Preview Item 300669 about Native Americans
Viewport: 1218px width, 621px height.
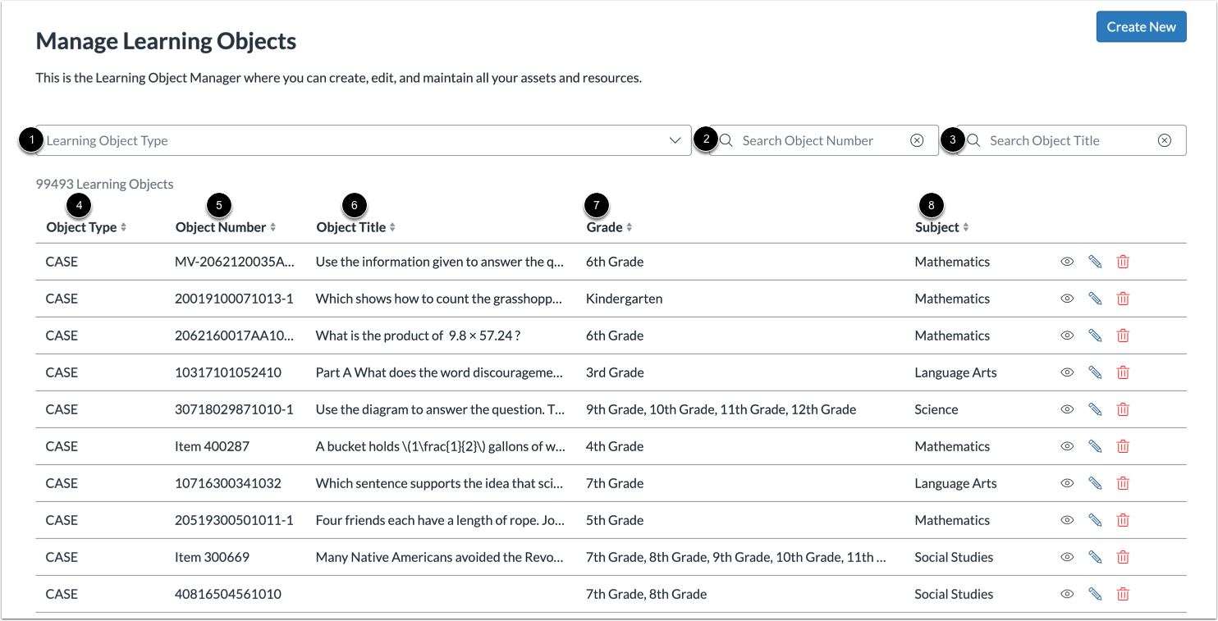click(x=1066, y=556)
